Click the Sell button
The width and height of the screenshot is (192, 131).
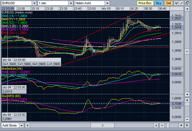coord(168,3)
